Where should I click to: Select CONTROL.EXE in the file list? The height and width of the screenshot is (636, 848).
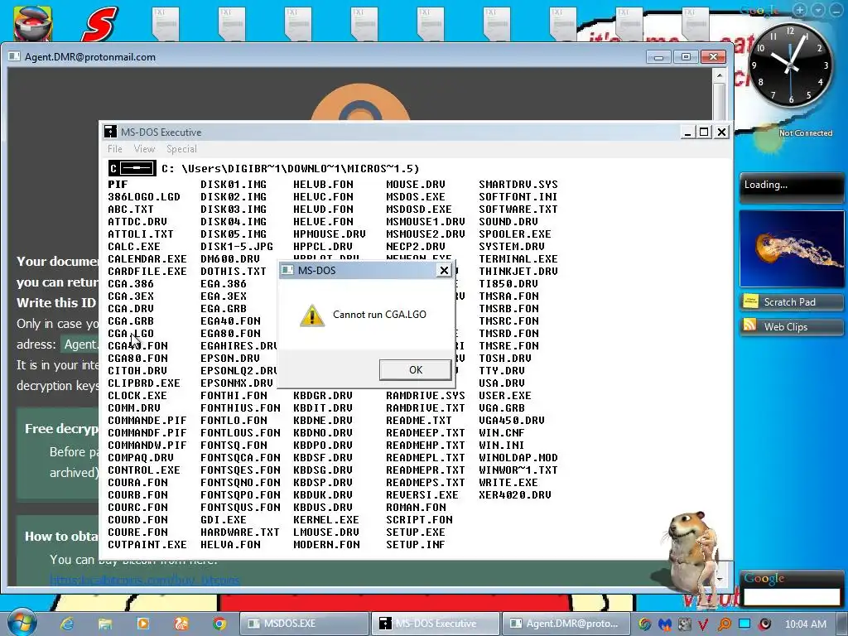click(144, 470)
